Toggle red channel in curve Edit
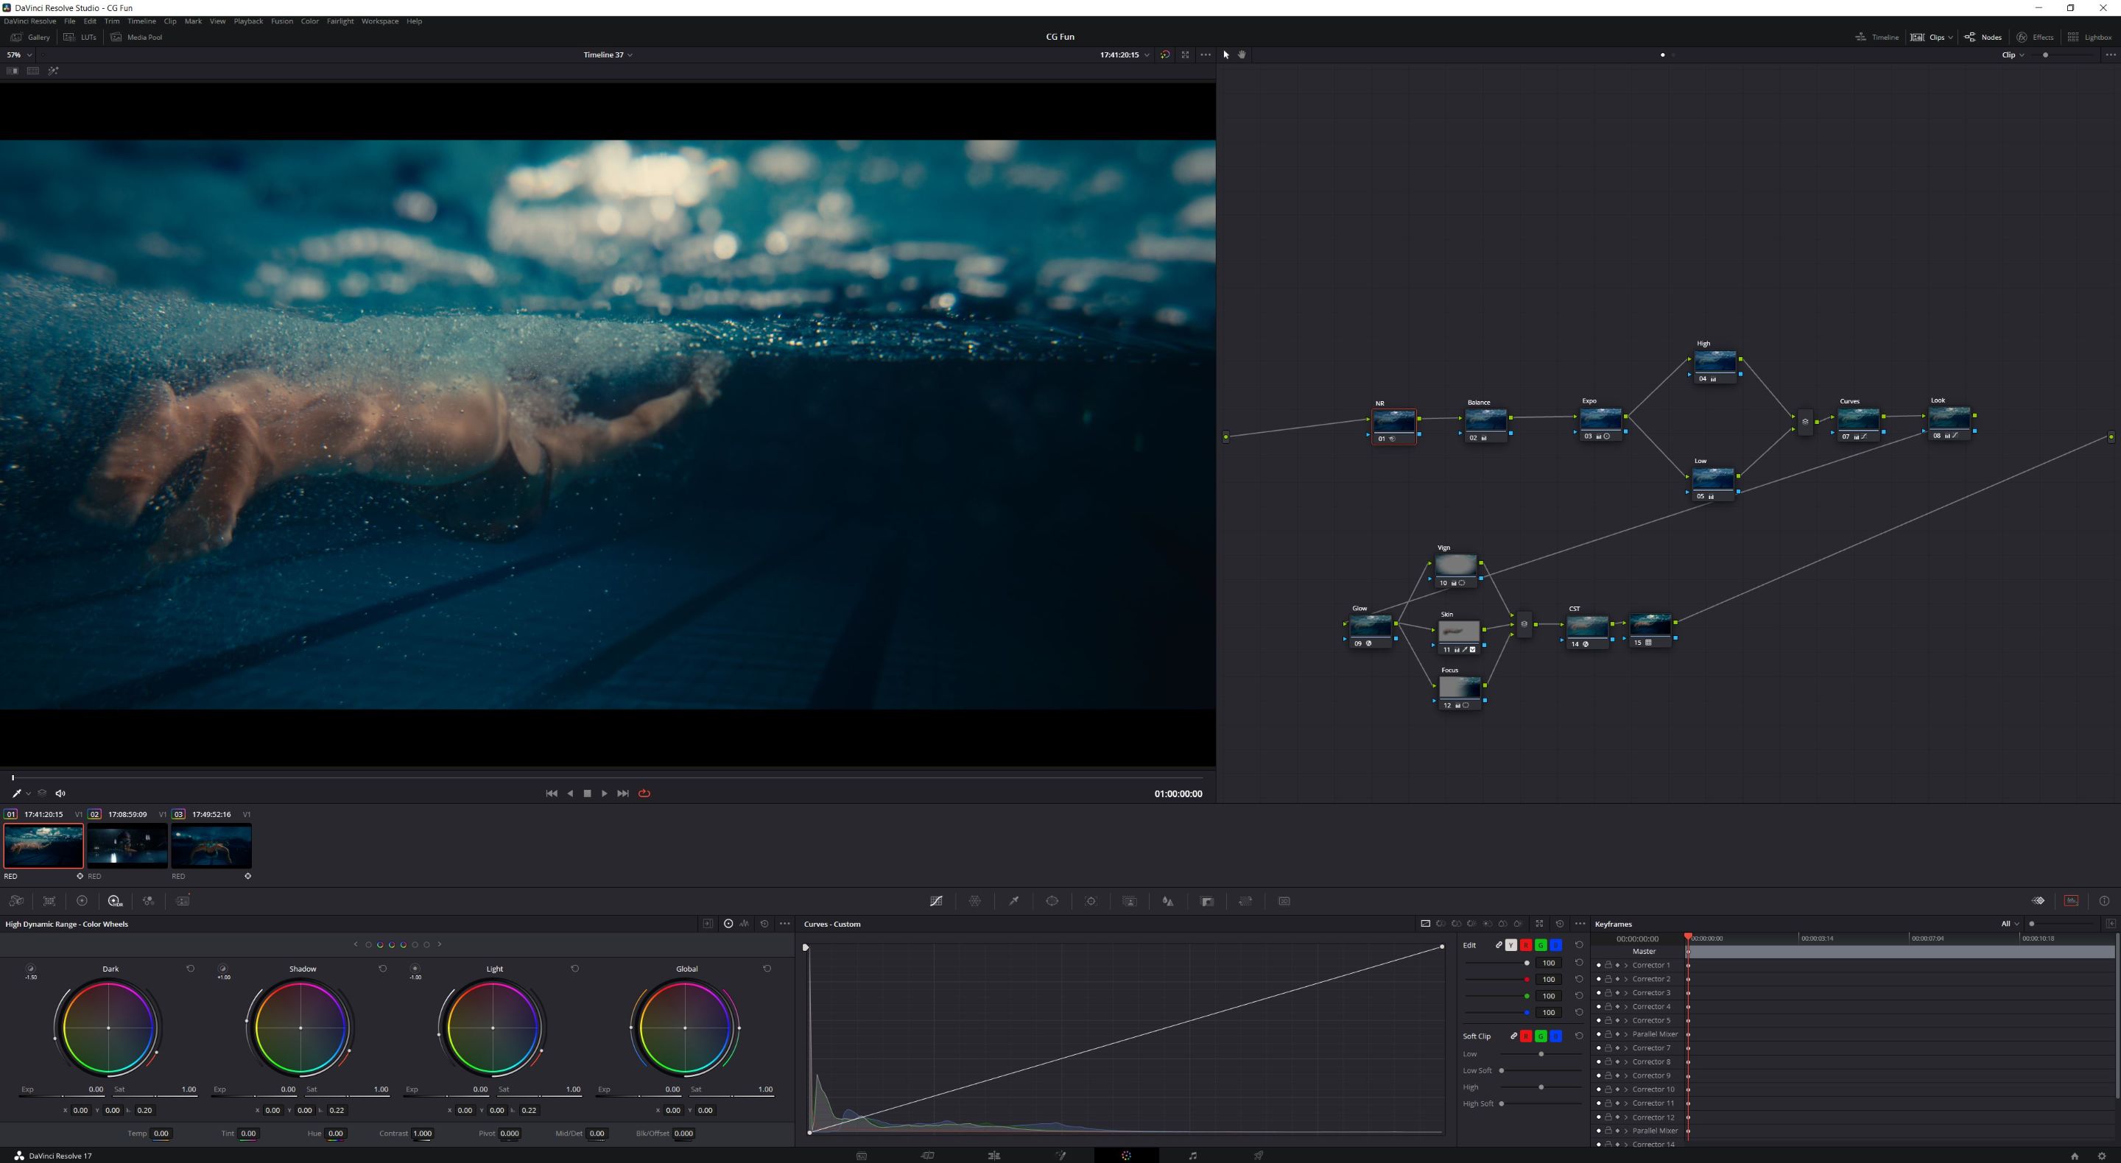The height and width of the screenshot is (1163, 2121). 1526,945
